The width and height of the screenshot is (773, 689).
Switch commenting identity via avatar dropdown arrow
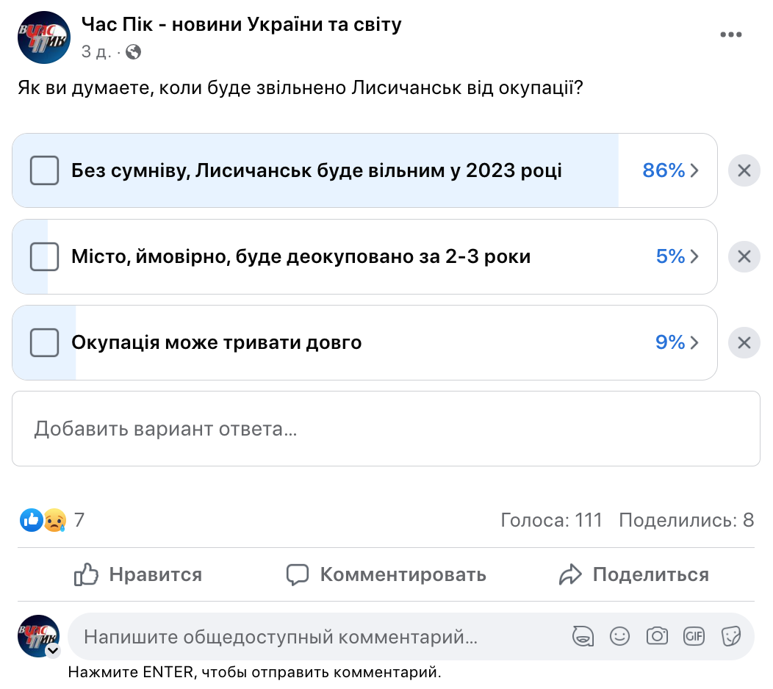[53, 651]
